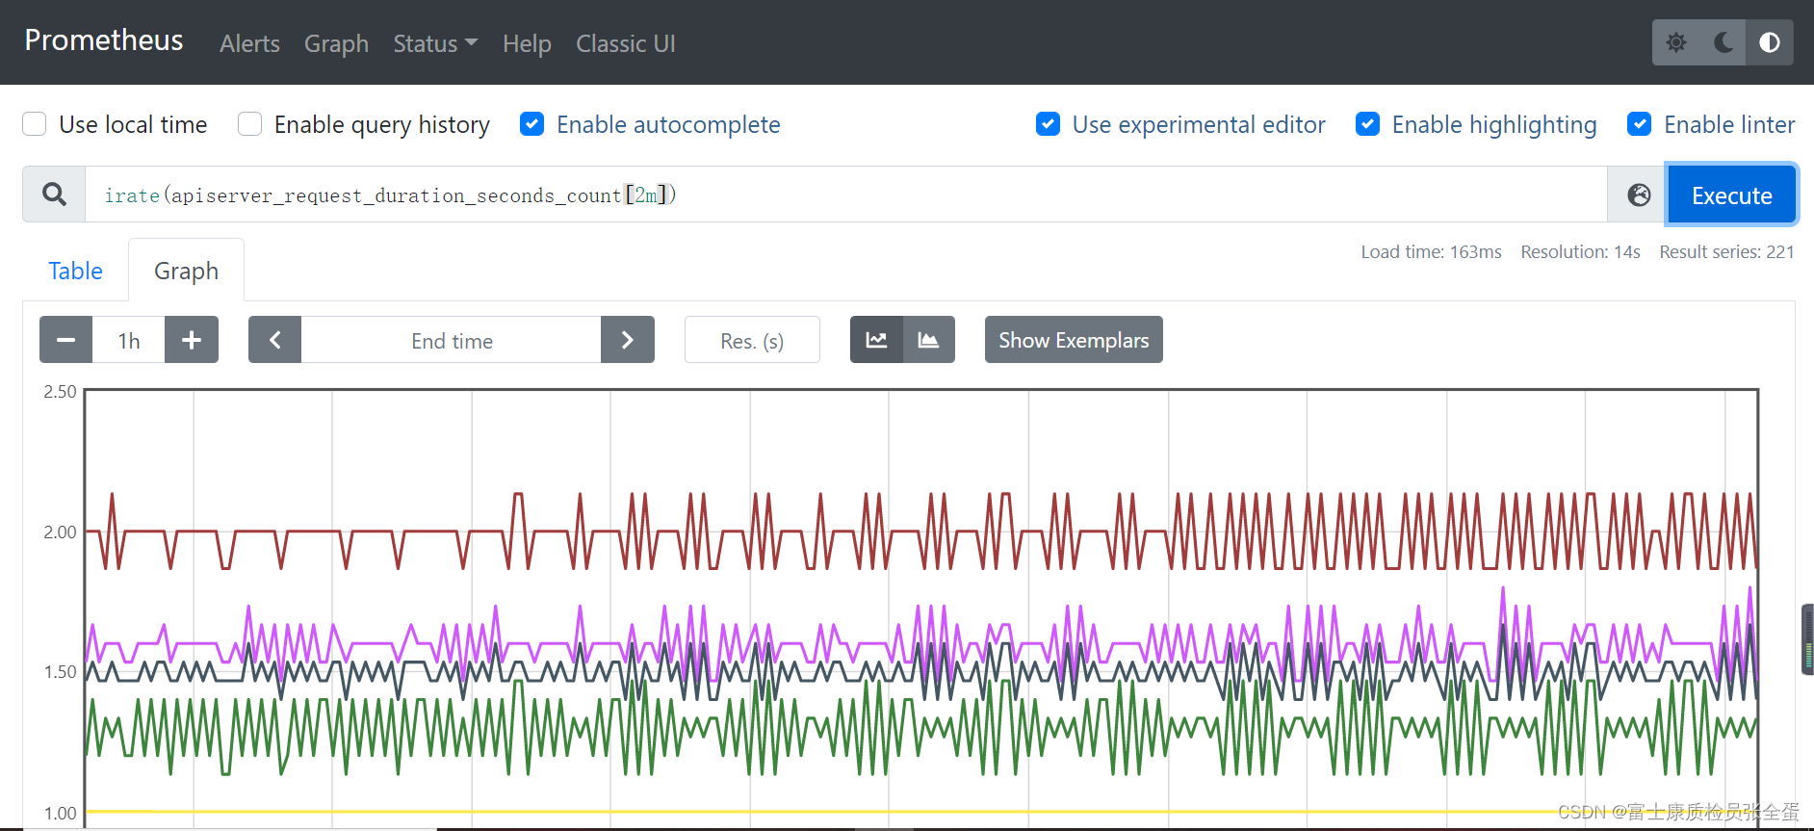Switch to the Table tab
The image size is (1814, 831).
click(75, 271)
